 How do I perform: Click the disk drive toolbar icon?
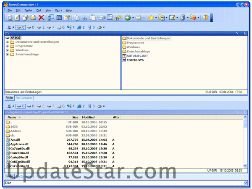pyautogui.click(x=102, y=18)
